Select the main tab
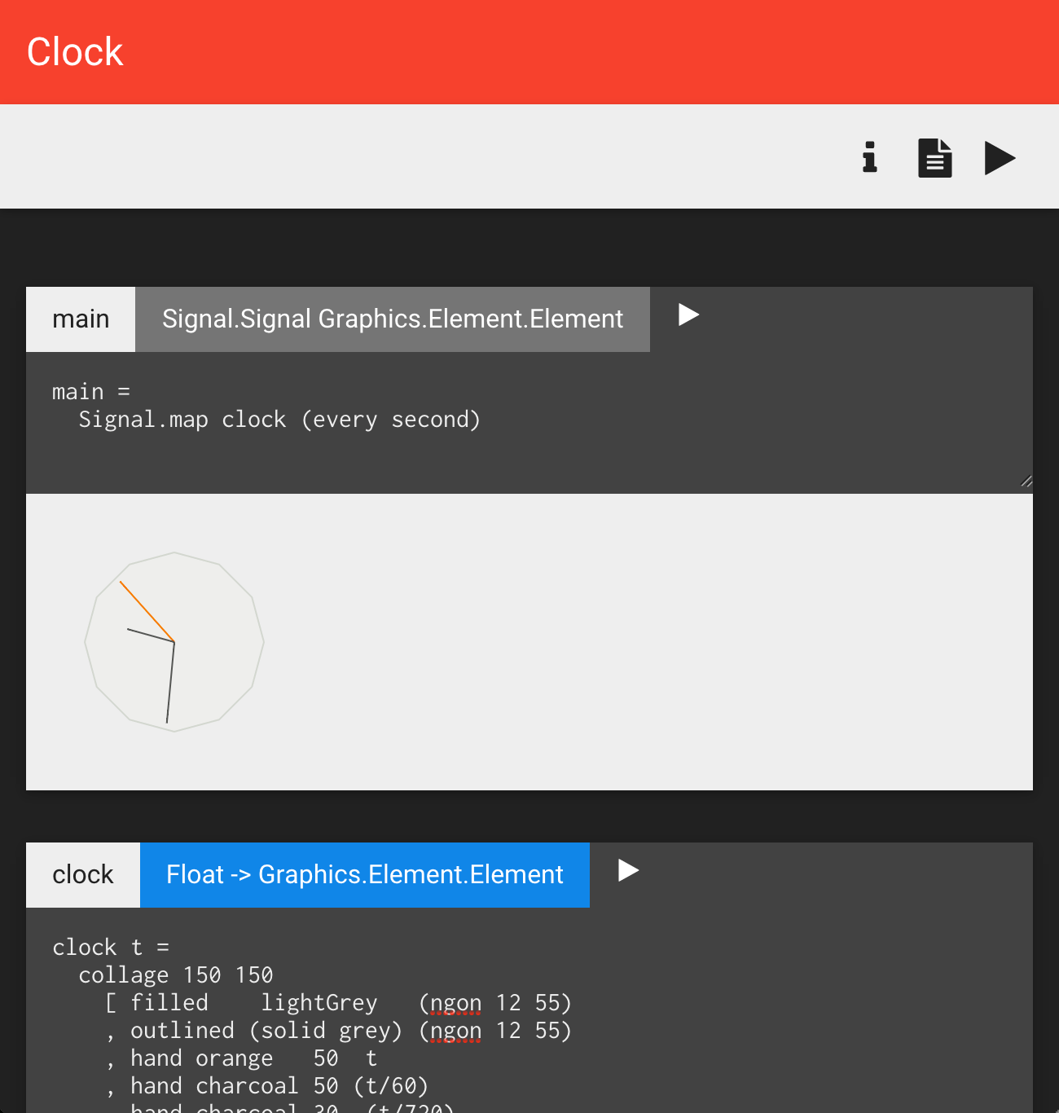Image resolution: width=1059 pixels, height=1113 pixels. point(81,319)
